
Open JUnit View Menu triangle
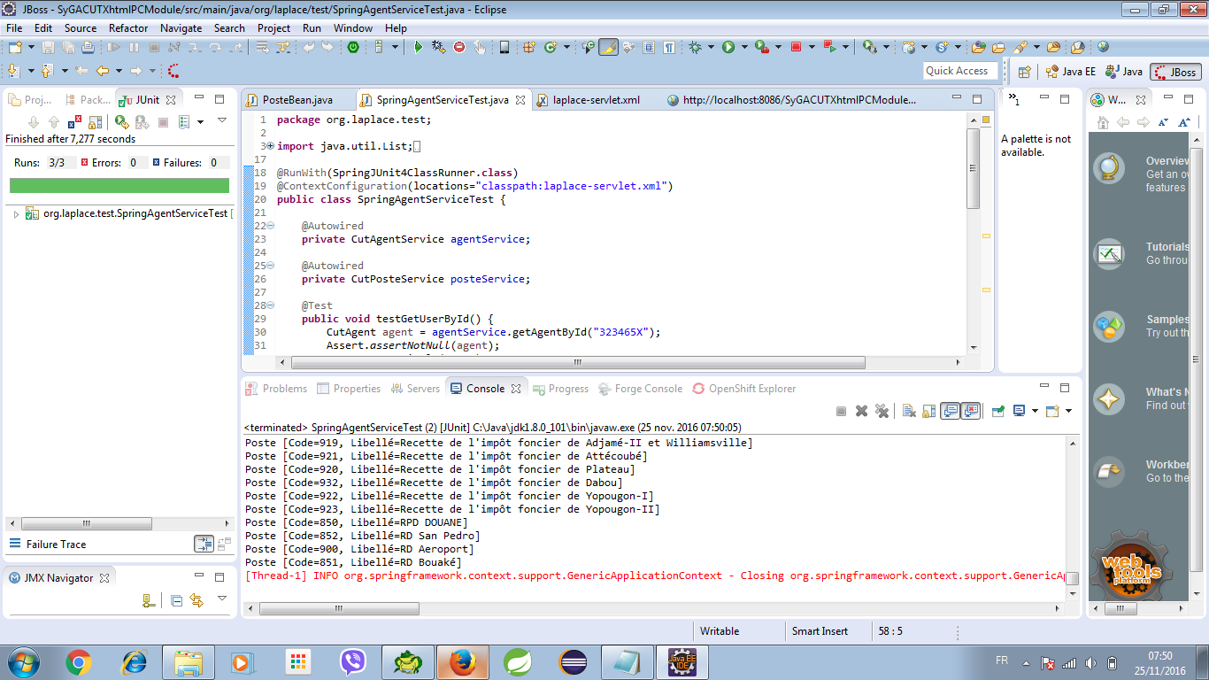point(222,120)
